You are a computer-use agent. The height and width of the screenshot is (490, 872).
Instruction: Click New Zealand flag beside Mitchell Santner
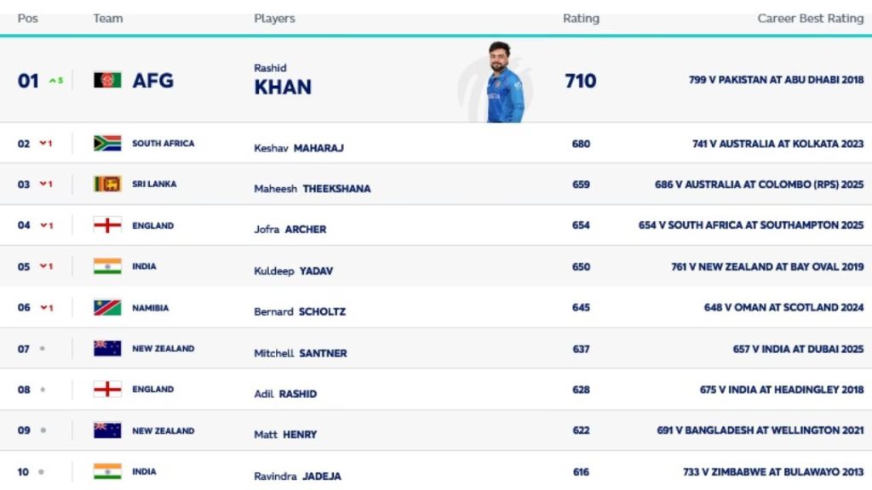[x=107, y=349]
